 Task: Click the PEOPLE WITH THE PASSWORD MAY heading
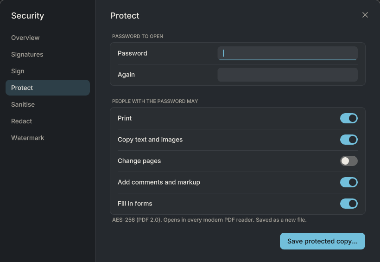point(155,102)
